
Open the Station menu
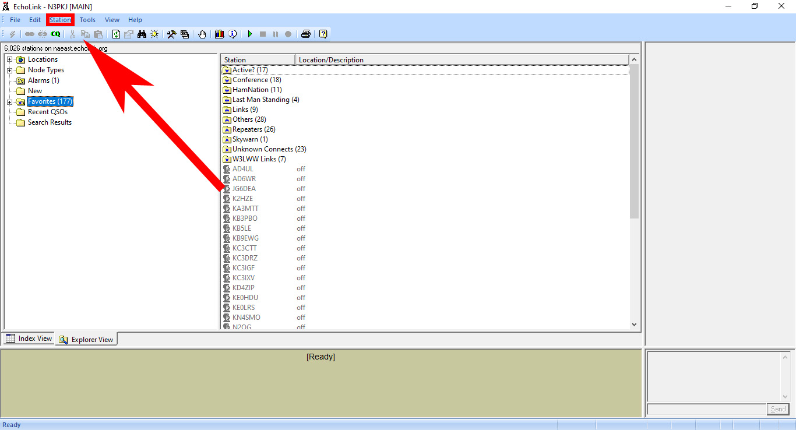[x=60, y=20]
